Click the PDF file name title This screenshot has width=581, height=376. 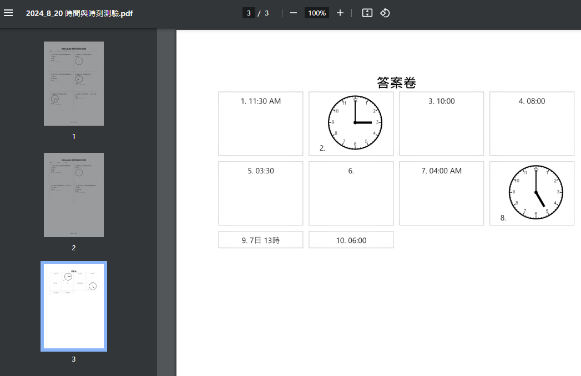pos(79,13)
